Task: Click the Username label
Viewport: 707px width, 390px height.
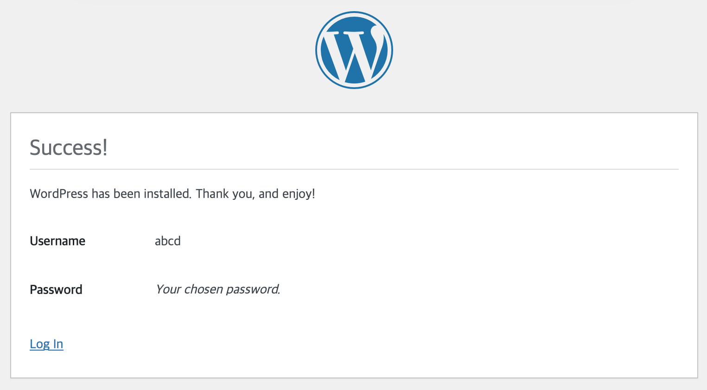Action: [57, 241]
